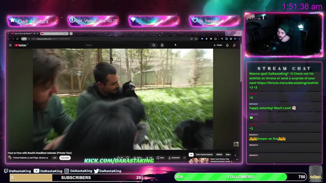
Task: Click BETHXNY's 'happy saturday! Much Love!' message
Action: (272, 108)
